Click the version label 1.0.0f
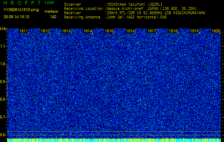224x142 pixels. [49, 3]
